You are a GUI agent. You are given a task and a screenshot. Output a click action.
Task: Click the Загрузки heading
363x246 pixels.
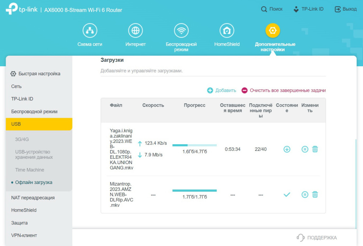[112, 60]
